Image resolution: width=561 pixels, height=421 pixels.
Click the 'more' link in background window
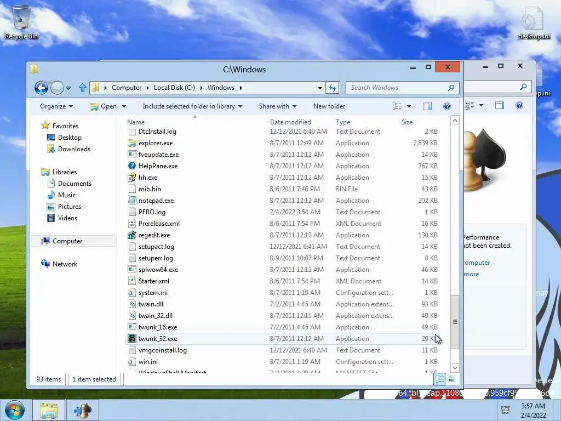[471, 274]
